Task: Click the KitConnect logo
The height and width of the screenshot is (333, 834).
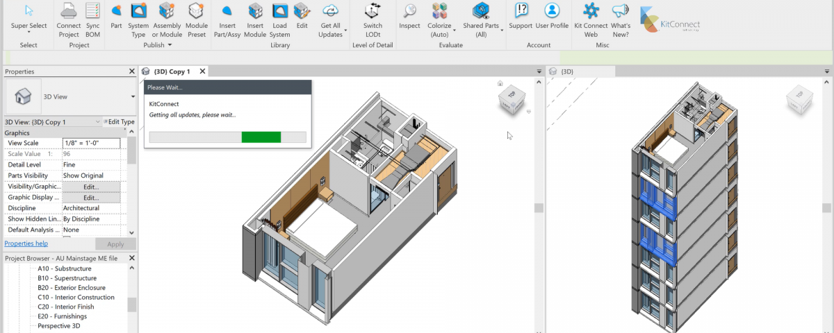Action: pos(669,21)
